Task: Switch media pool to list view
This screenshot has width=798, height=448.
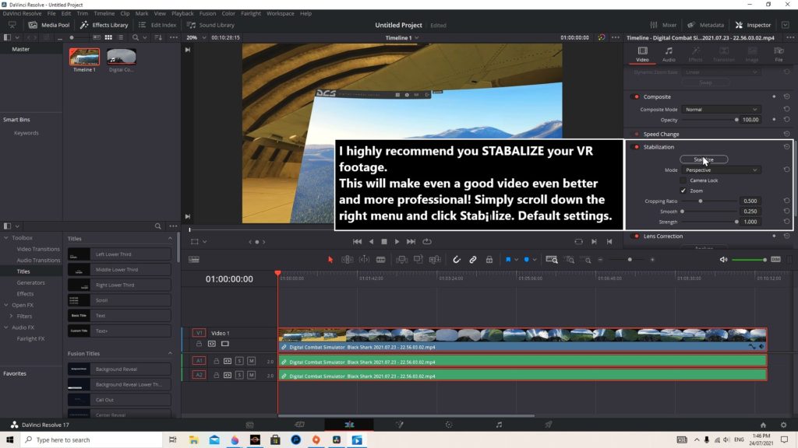Action: click(x=121, y=37)
